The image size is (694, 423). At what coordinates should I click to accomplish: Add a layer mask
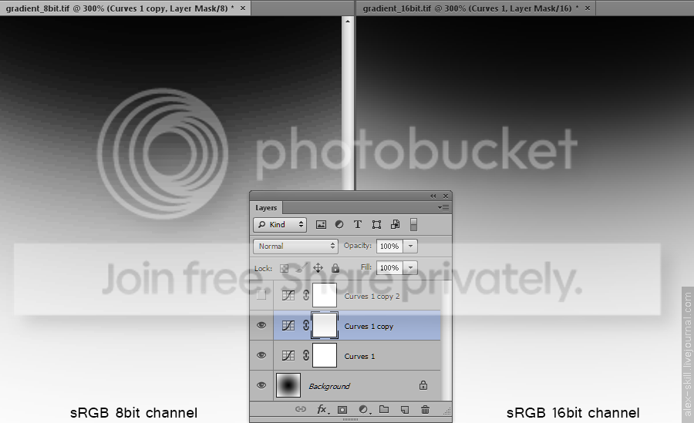pyautogui.click(x=342, y=410)
